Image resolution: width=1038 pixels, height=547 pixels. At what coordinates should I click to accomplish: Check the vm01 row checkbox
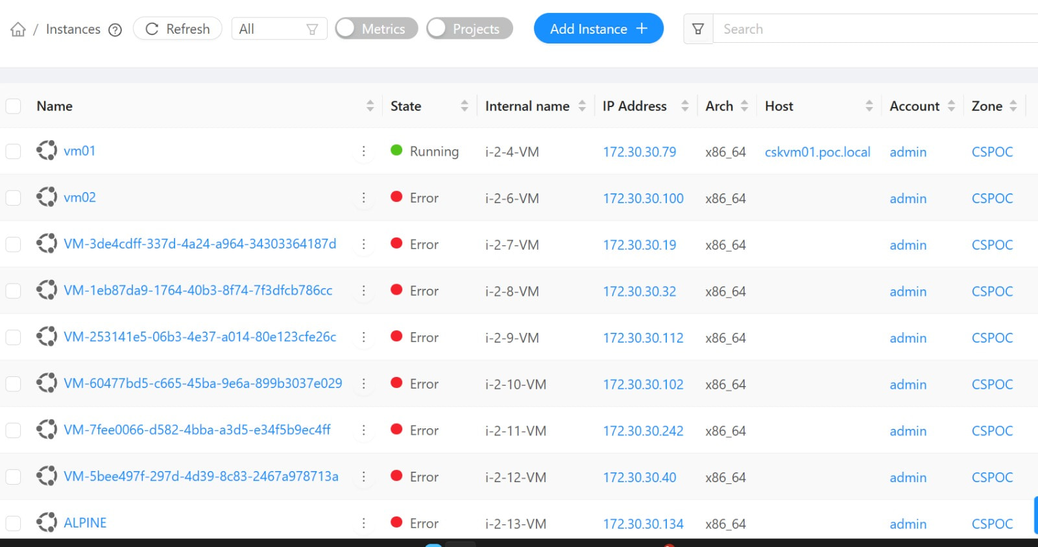click(13, 151)
